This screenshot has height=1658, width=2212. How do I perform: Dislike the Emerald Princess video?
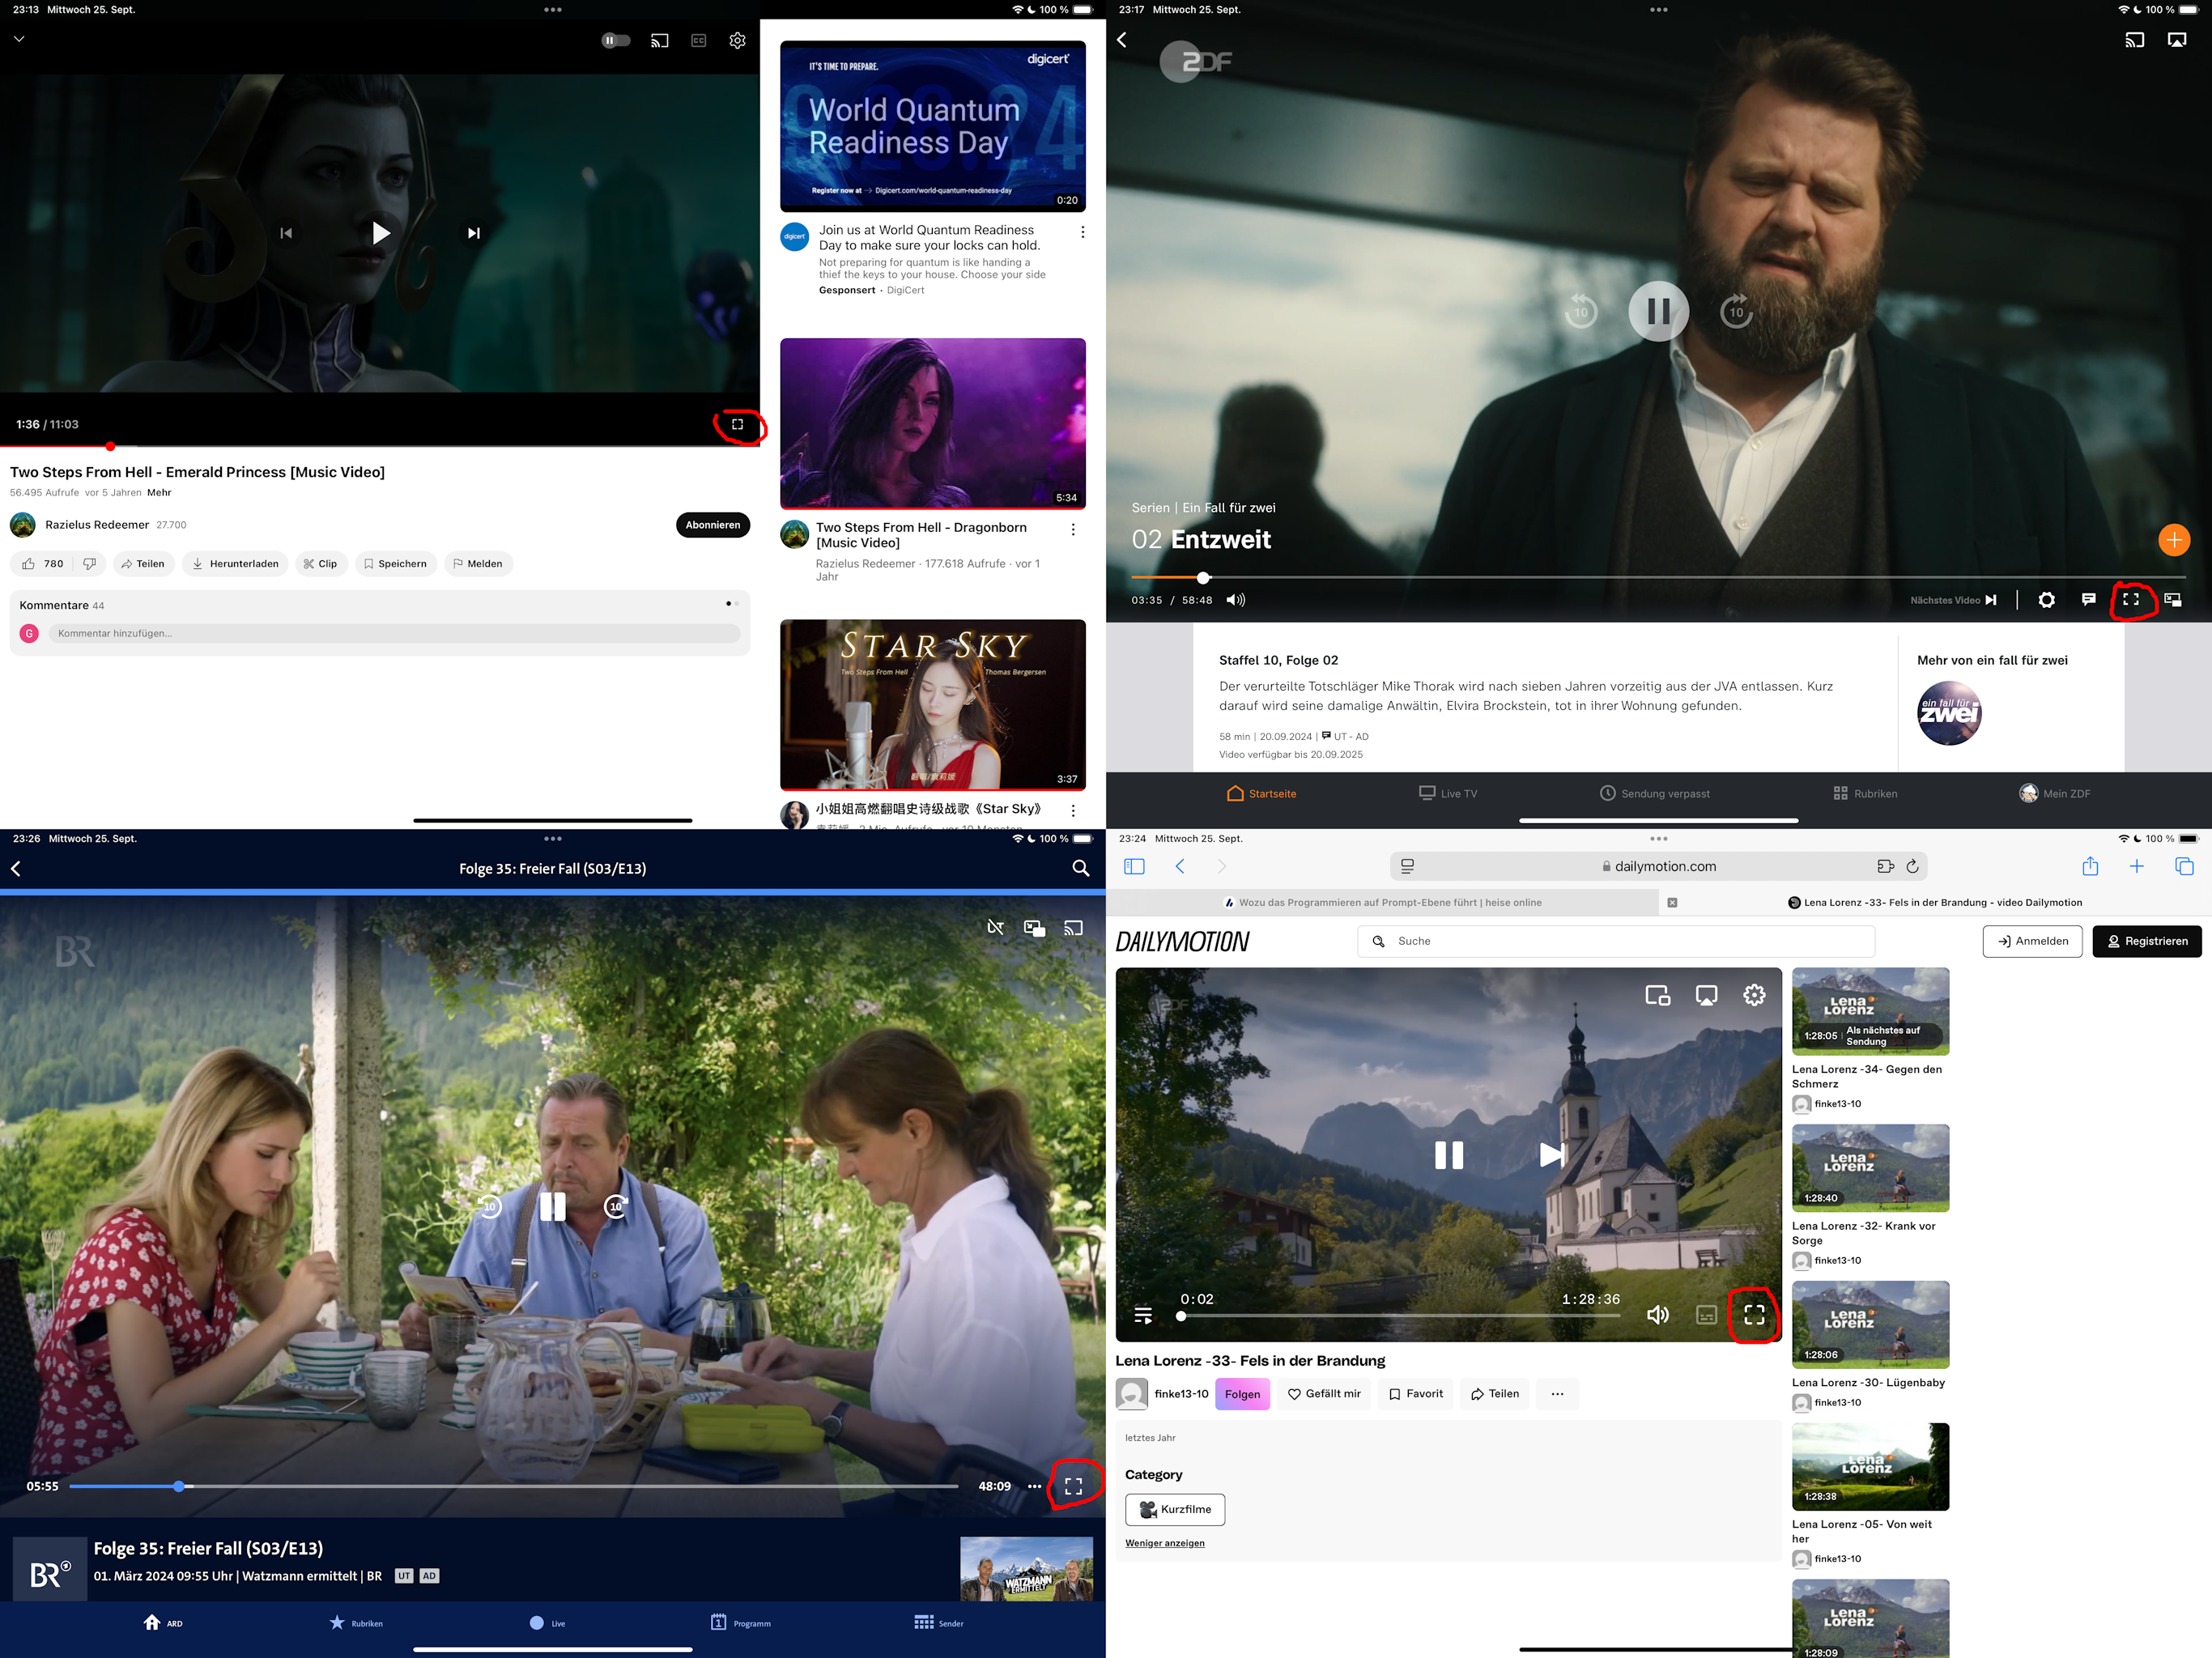point(89,564)
